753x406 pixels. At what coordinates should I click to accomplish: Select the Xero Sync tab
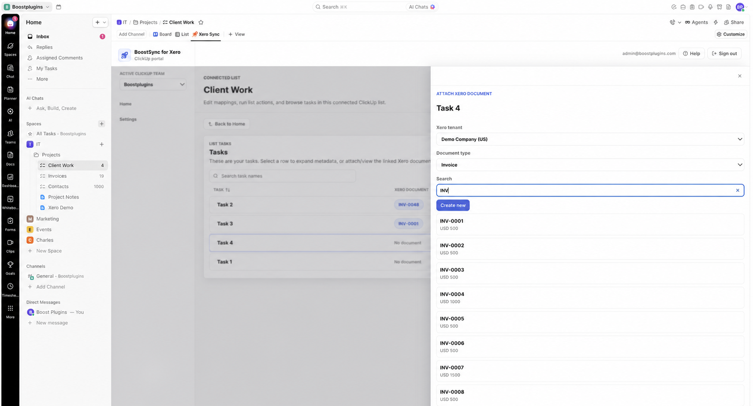(206, 34)
